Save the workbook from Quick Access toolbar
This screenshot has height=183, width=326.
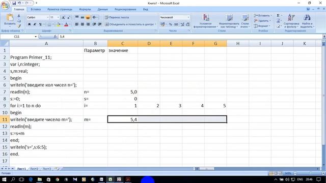14,3
